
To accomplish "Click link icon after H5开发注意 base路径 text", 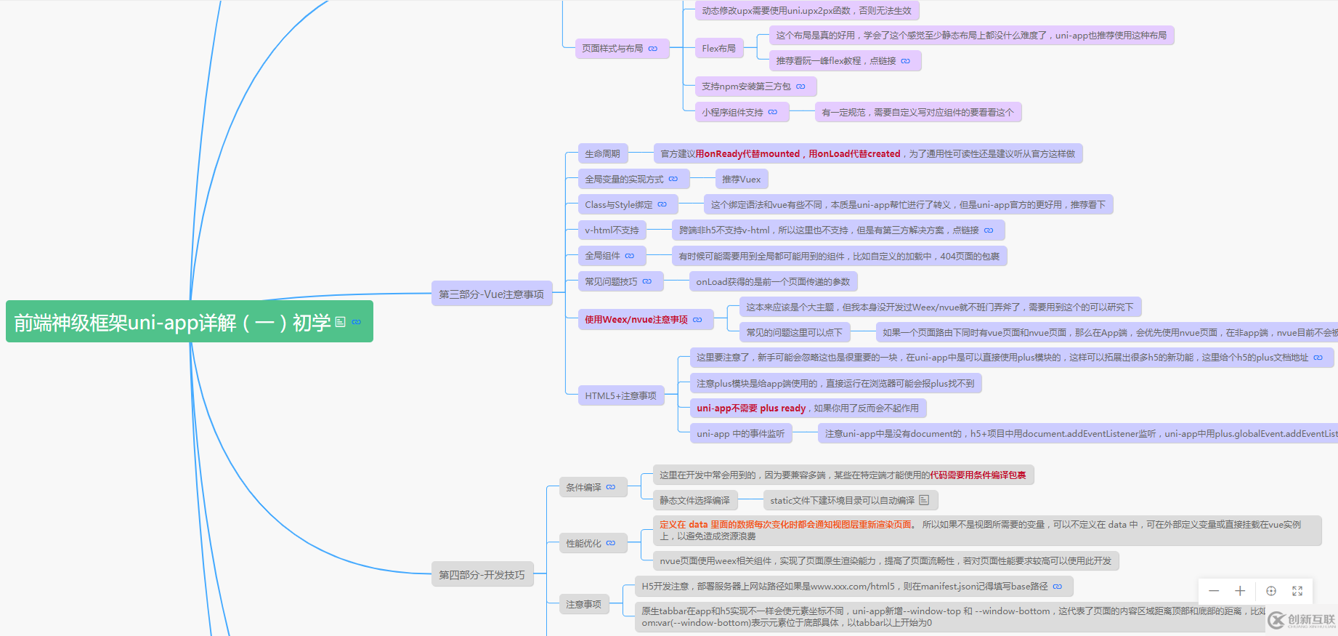I will 1058,587.
